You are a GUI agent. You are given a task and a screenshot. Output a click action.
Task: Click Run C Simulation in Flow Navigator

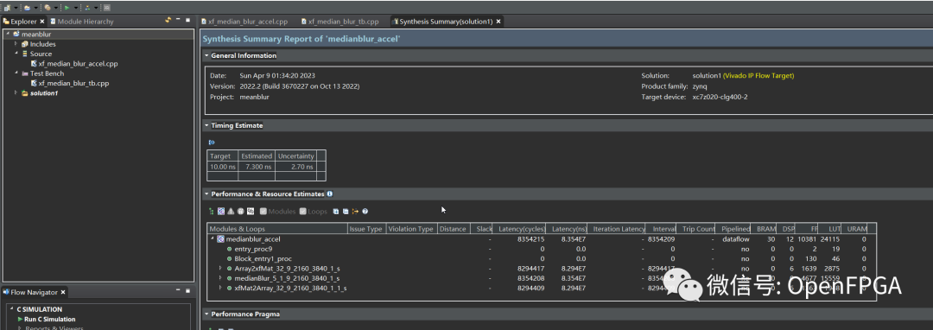51,320
